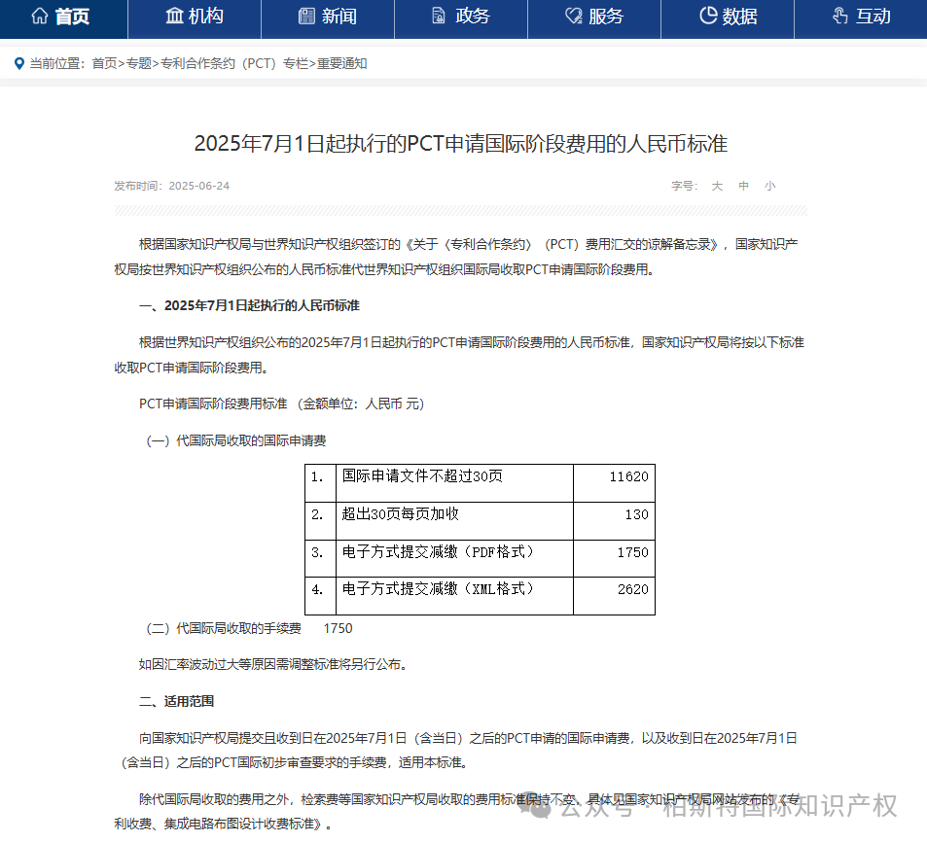Switch font size to 大

[x=717, y=185]
